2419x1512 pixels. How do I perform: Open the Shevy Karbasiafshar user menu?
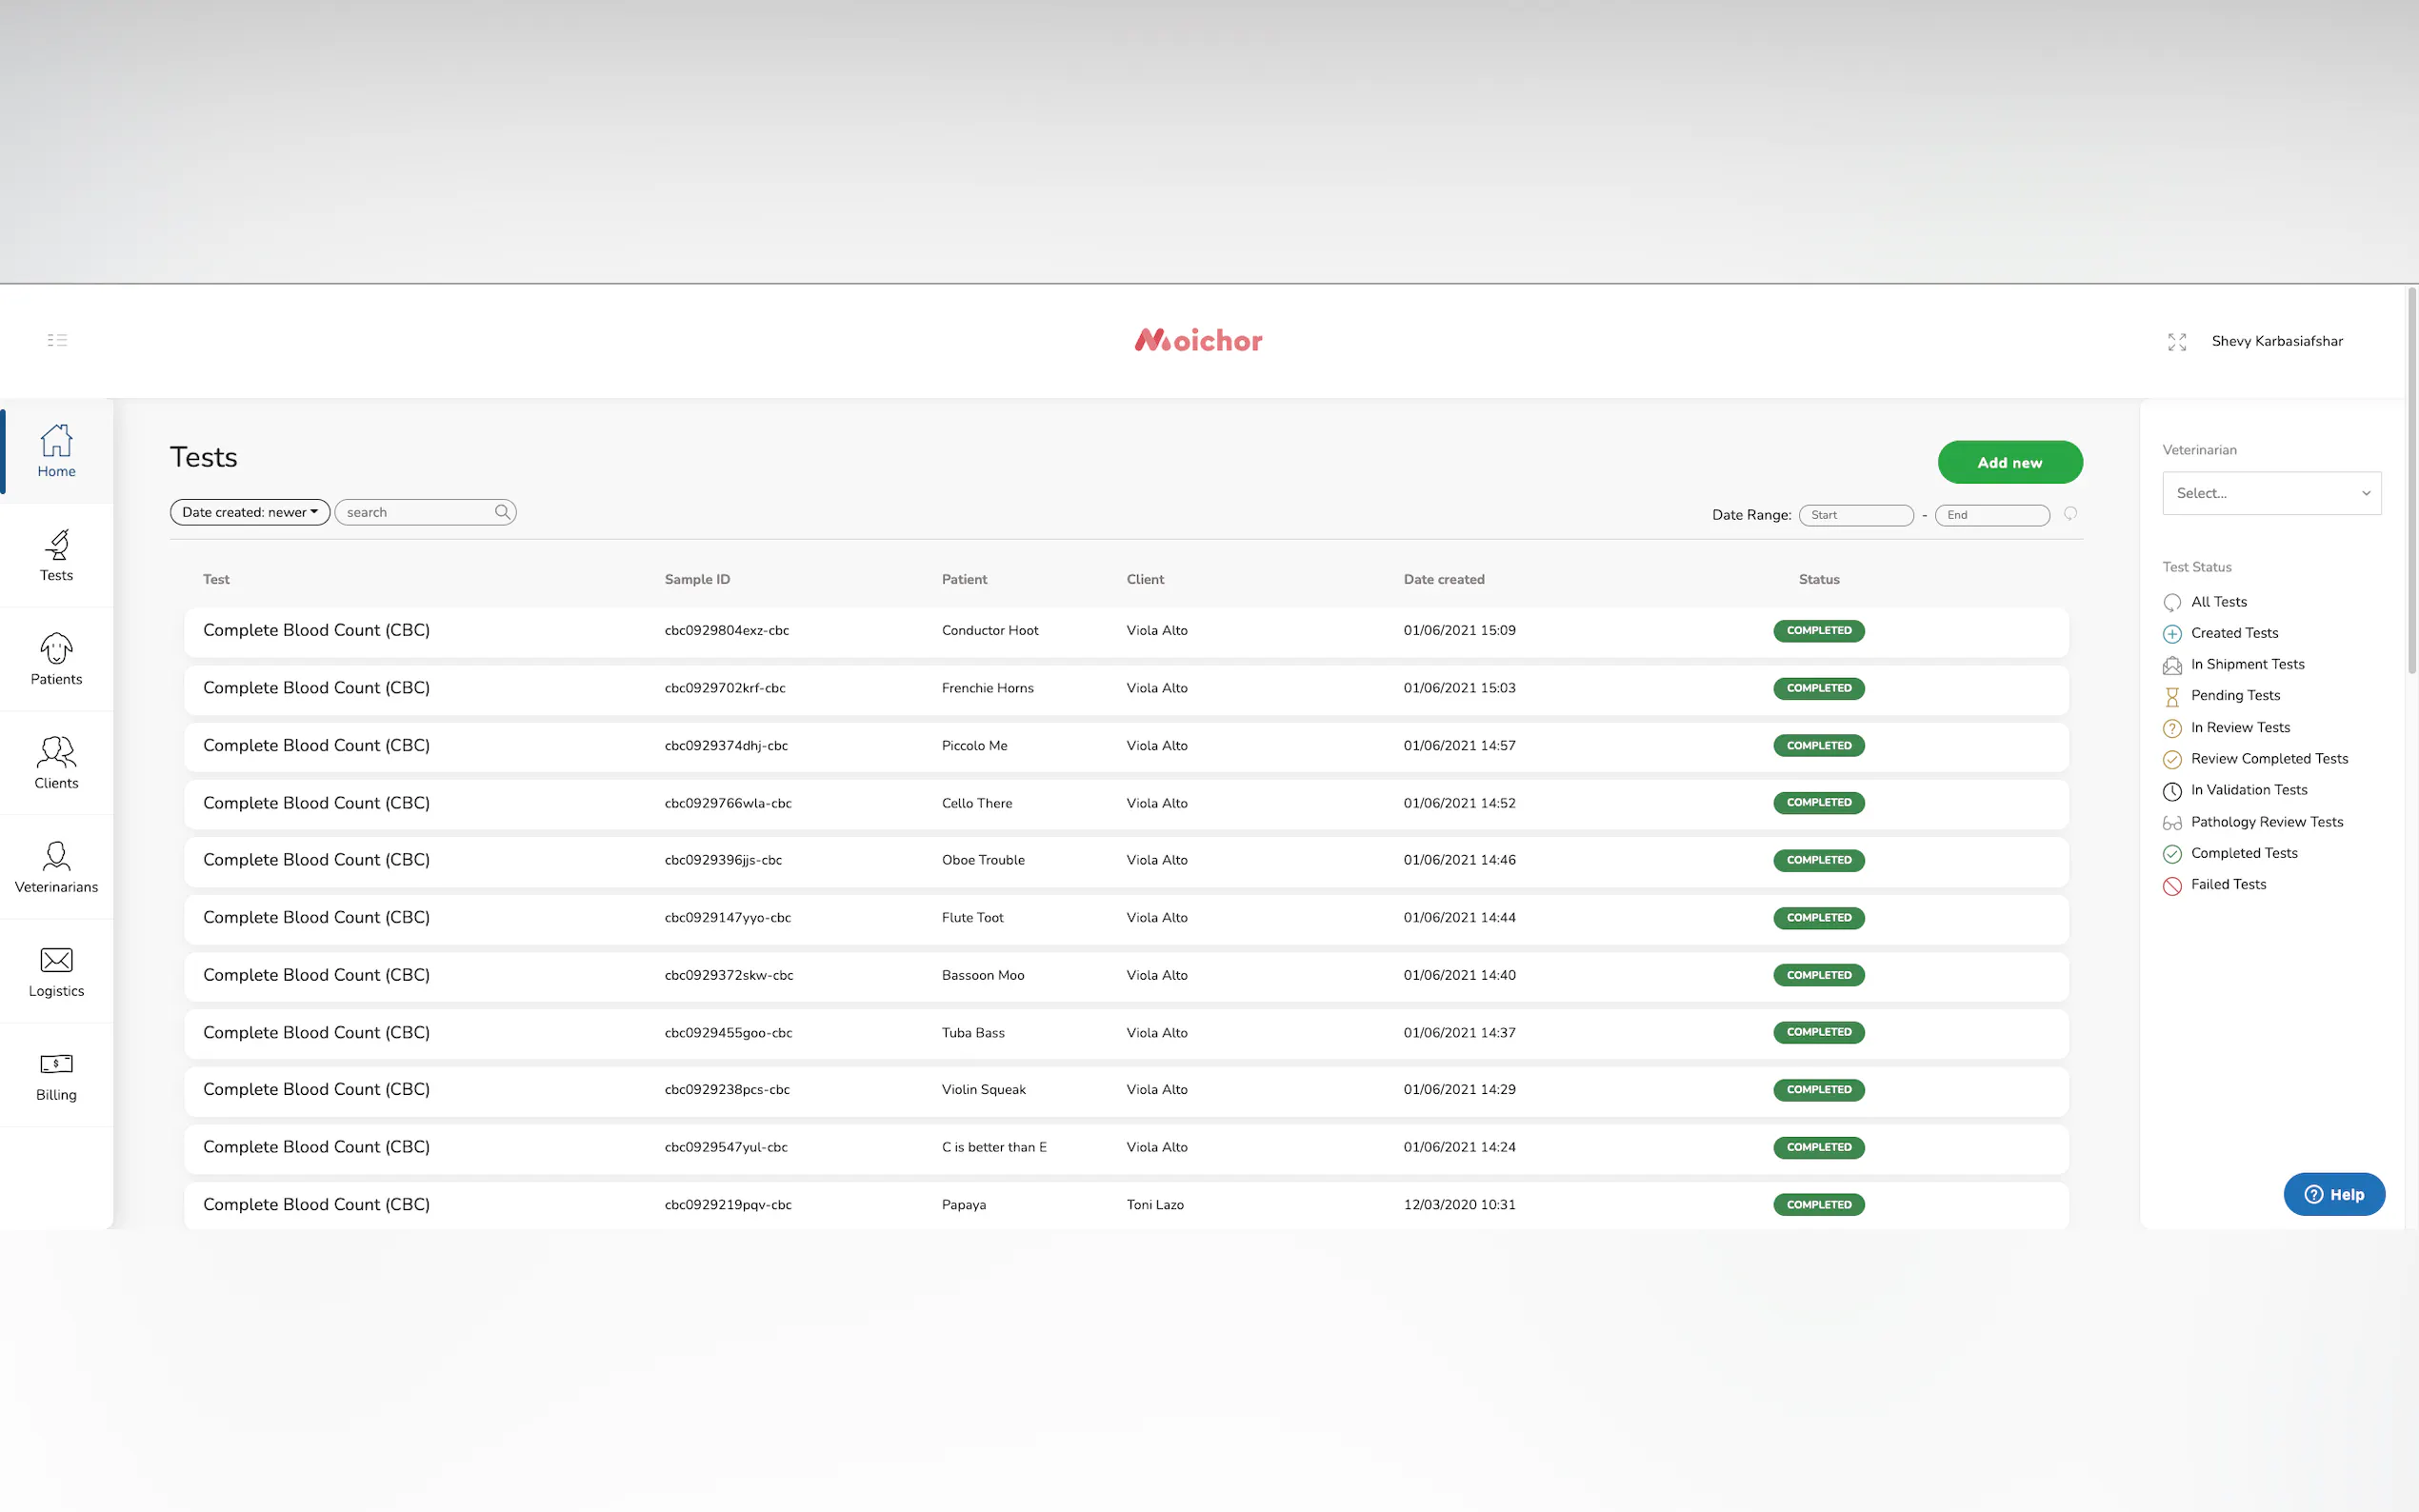(2276, 341)
